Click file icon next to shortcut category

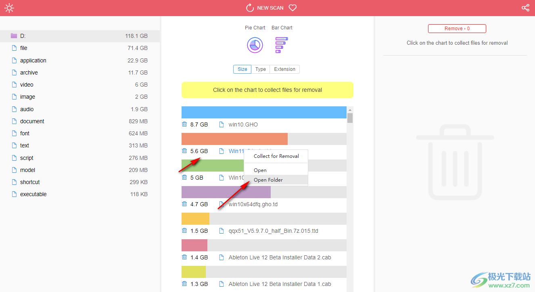[x=14, y=182]
